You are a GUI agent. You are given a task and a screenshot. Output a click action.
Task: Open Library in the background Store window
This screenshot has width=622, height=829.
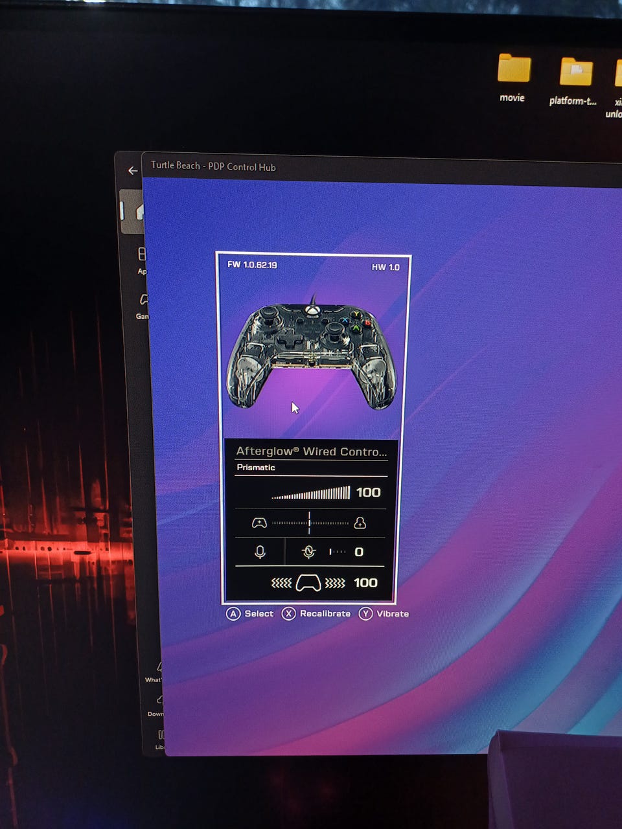[160, 740]
